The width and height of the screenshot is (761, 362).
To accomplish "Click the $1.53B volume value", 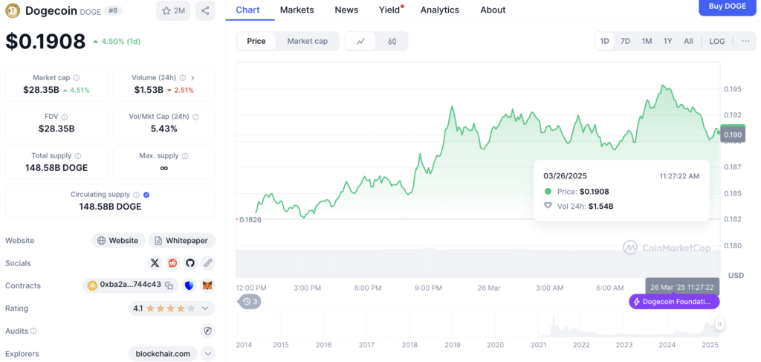I will click(149, 90).
